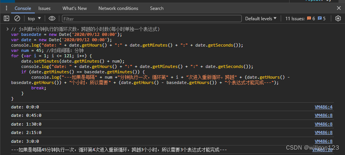This screenshot has height=155, width=345.
Task: Select the log line date: 1:30:0
Action: [x=26, y=124]
